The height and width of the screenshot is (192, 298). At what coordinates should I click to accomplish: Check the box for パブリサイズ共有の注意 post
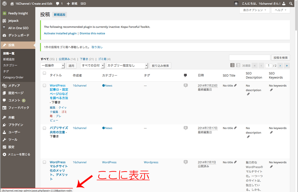coord(44,128)
